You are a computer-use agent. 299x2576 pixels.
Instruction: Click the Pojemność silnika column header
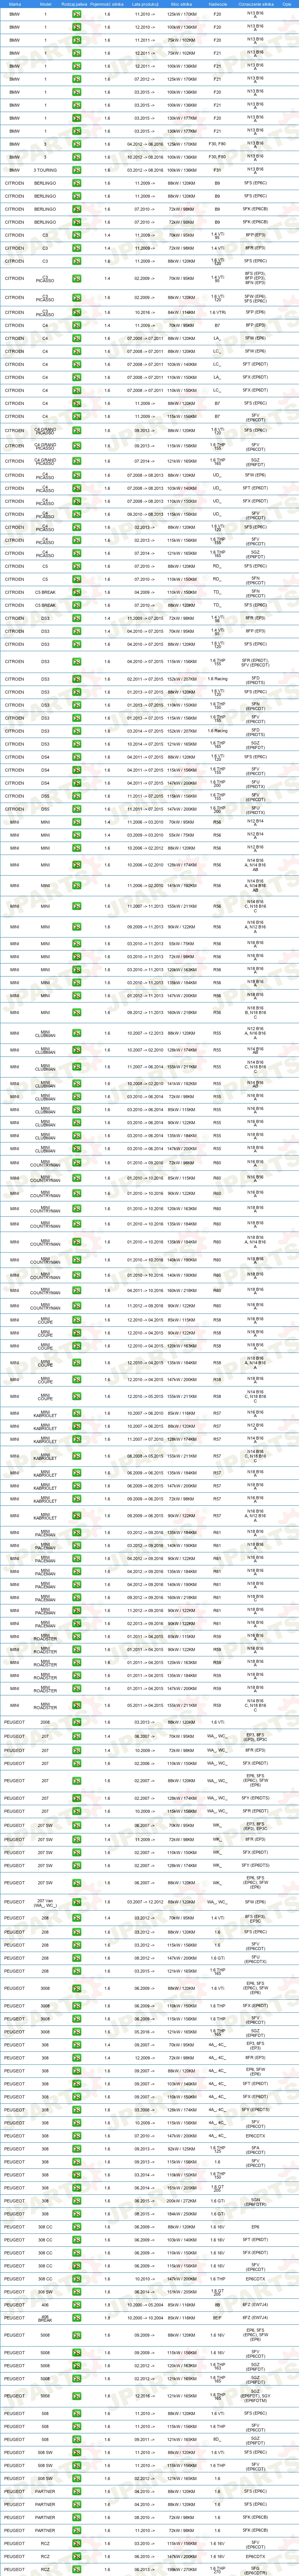[x=107, y=4]
